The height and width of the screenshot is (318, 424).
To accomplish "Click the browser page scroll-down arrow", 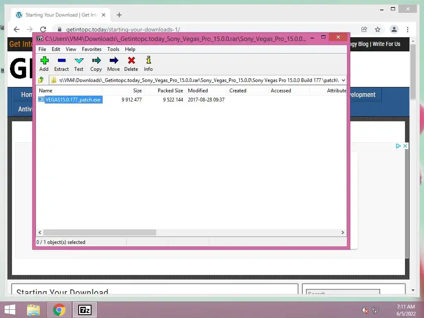I will coord(413,290).
